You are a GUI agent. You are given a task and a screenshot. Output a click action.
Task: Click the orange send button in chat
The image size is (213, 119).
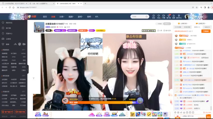tap(208, 117)
